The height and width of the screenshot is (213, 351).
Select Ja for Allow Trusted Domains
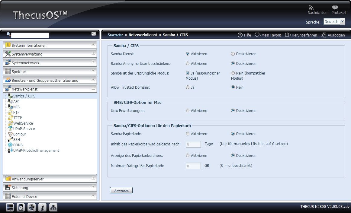coord(188,87)
